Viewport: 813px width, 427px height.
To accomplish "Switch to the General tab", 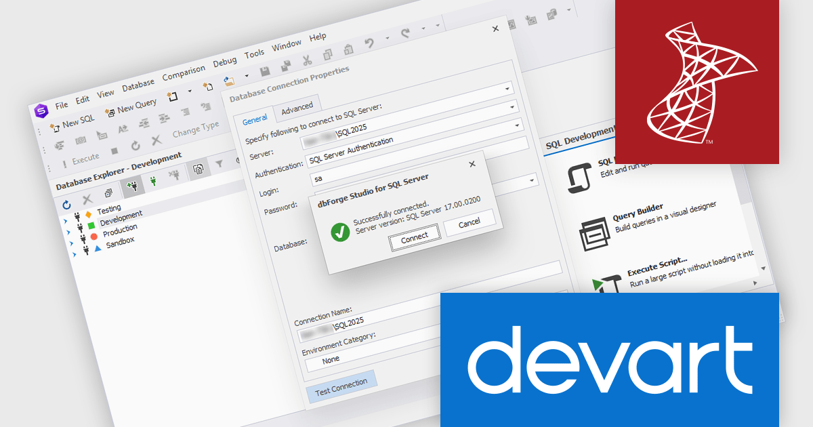I will (x=255, y=119).
